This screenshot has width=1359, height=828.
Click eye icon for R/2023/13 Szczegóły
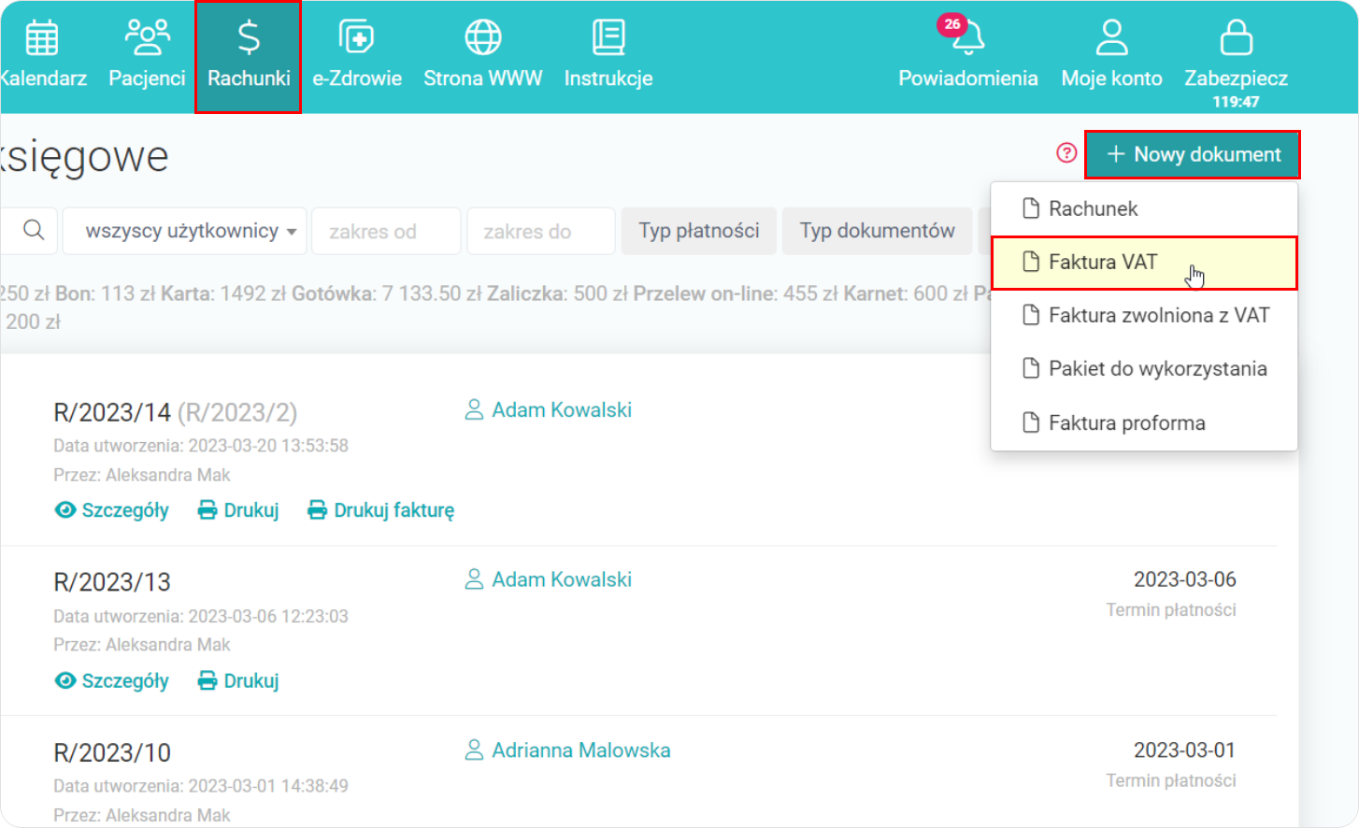(65, 680)
